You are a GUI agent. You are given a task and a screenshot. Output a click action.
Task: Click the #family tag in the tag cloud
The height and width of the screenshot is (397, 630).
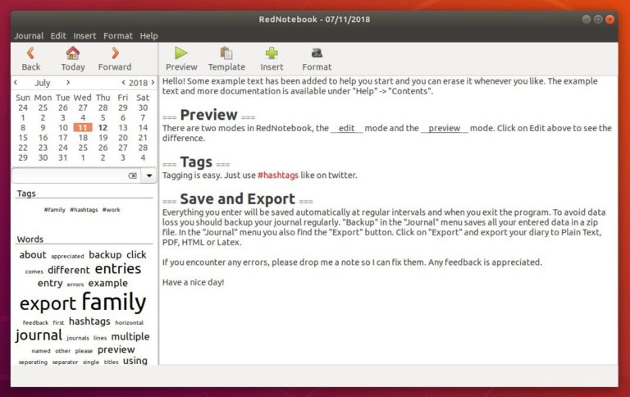55,210
